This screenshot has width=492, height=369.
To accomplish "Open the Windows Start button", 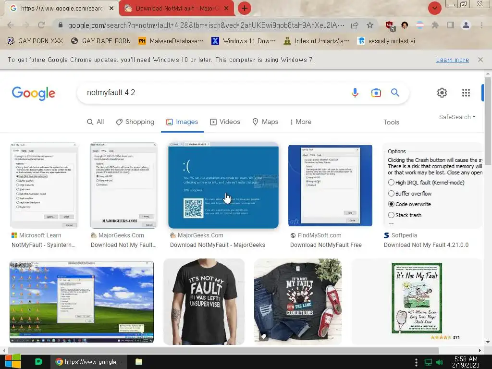I will tap(13, 361).
